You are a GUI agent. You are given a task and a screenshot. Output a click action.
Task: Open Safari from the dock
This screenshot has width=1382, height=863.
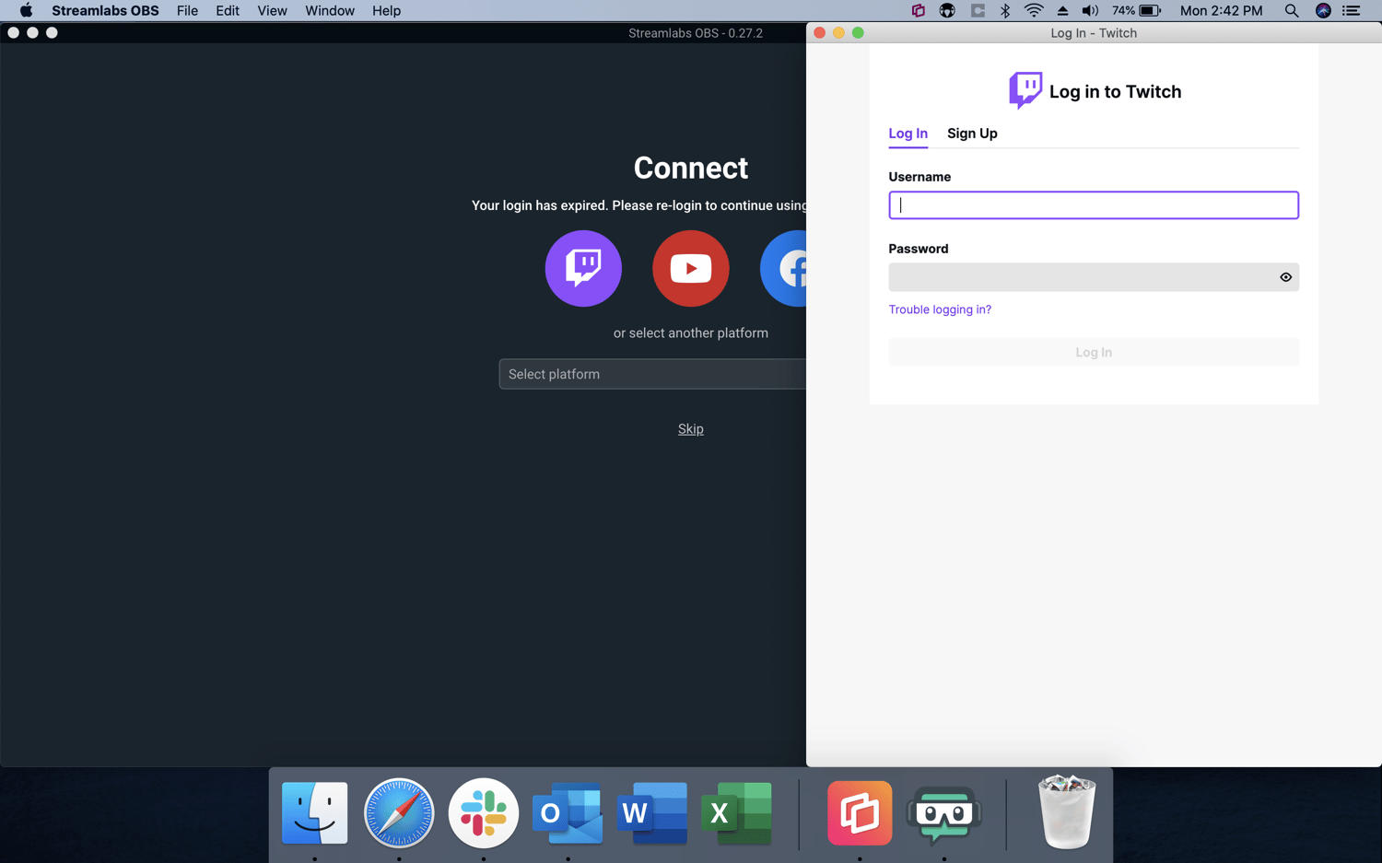point(399,813)
